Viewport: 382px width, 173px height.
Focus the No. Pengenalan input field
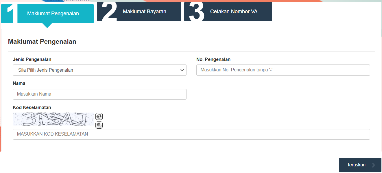pyautogui.click(x=283, y=70)
